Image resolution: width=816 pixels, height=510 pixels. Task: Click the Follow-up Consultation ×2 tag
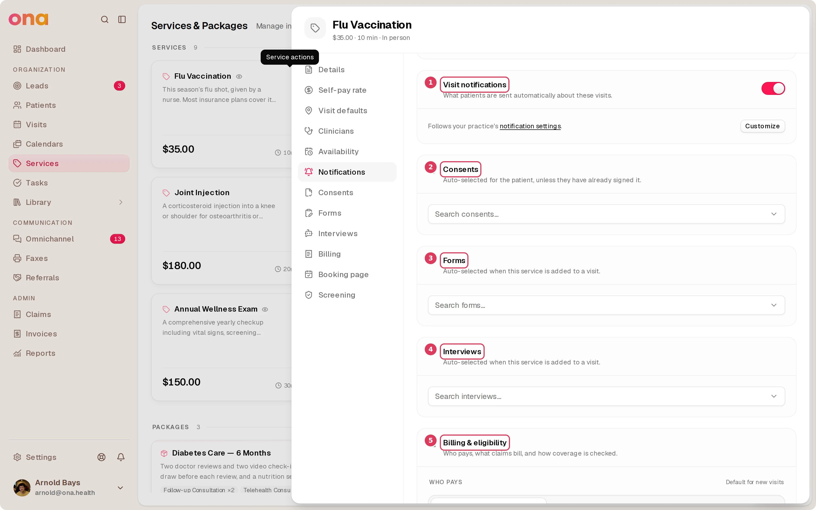199,490
